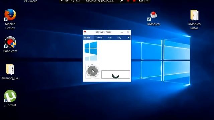This screenshot has height=120, width=214.
Task: Click the Windows logo in KMS window
Action: [x=91, y=48]
